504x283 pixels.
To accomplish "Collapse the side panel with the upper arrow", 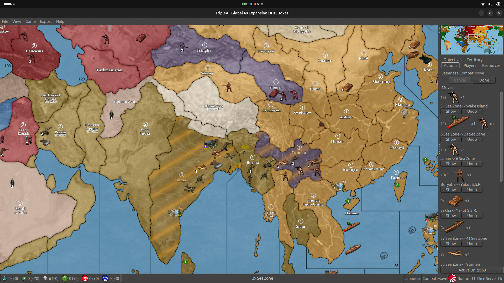I will 439,28.
